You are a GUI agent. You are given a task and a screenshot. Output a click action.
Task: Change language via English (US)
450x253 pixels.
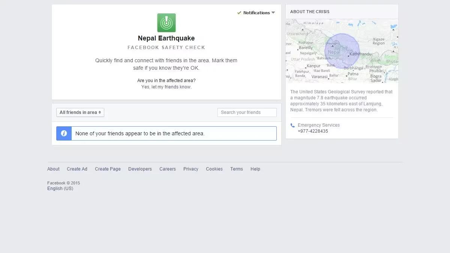pyautogui.click(x=60, y=189)
